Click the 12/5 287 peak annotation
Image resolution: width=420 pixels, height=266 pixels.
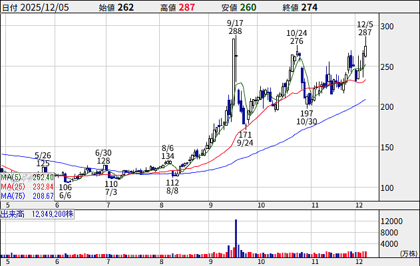pos(365,29)
